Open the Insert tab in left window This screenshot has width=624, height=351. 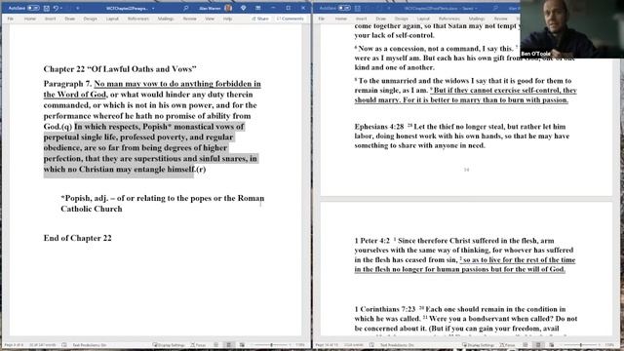(x=50, y=19)
